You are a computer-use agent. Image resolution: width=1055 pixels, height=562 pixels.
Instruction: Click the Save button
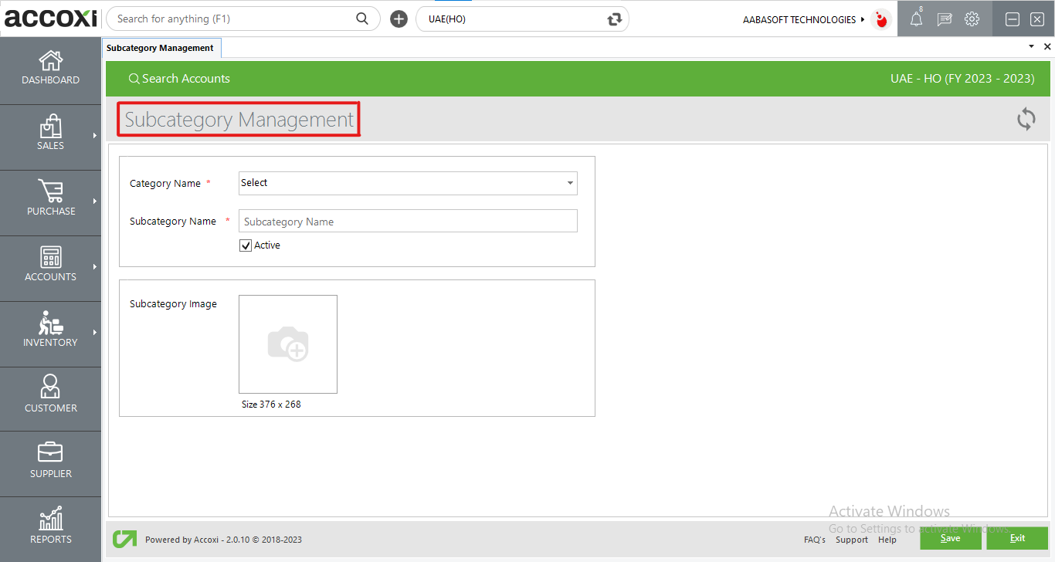950,538
